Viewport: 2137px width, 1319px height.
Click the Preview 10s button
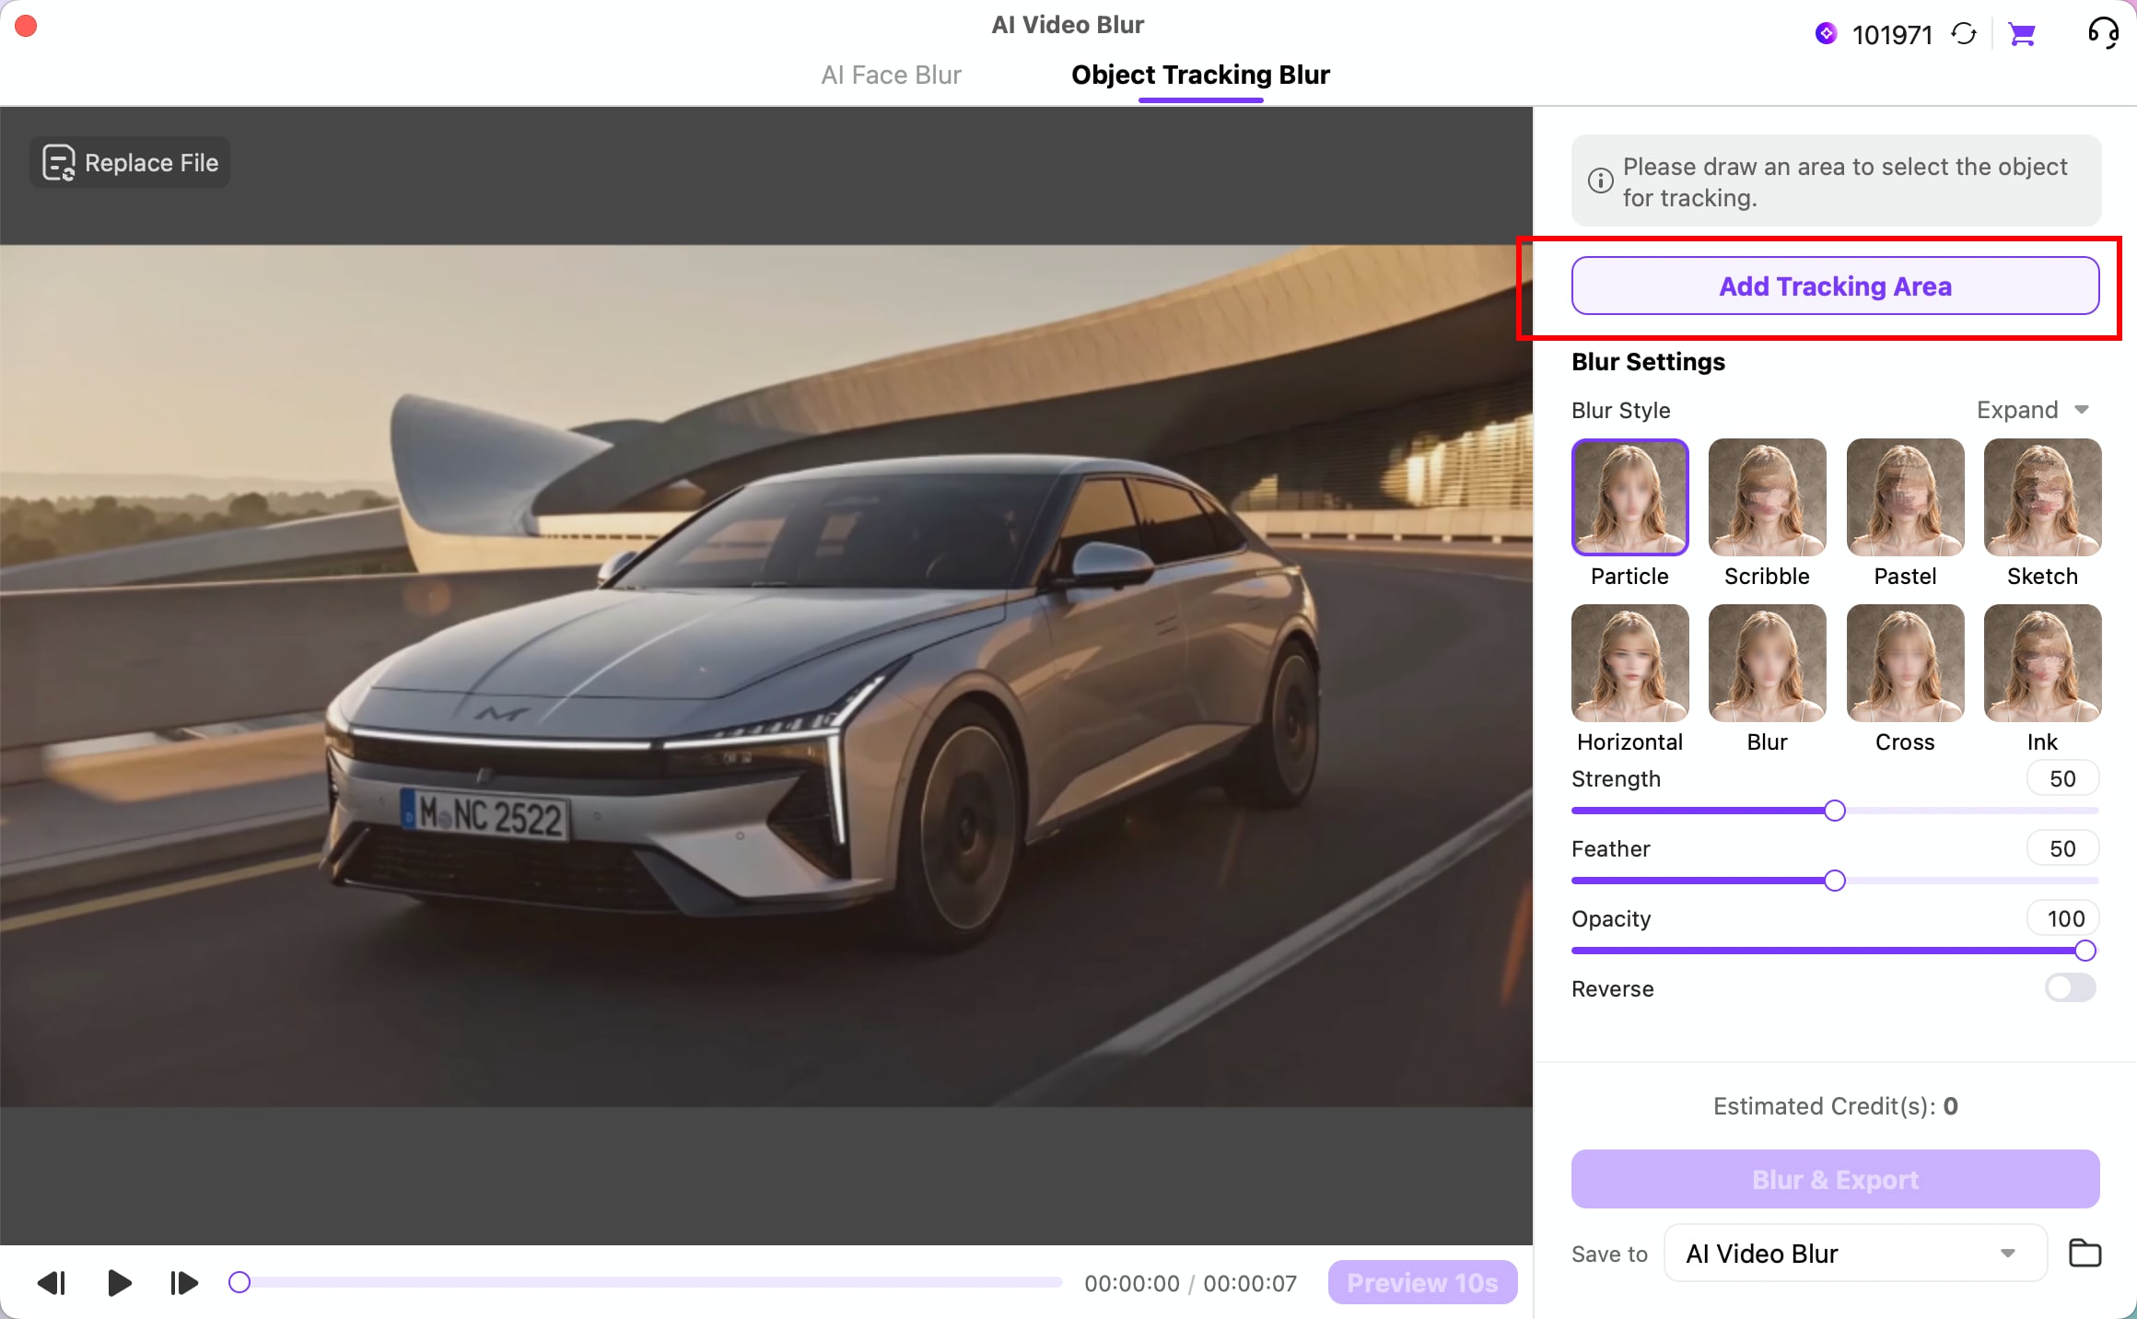coord(1422,1282)
